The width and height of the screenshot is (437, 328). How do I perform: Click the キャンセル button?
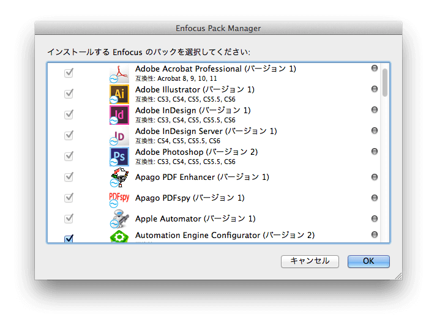click(x=310, y=261)
